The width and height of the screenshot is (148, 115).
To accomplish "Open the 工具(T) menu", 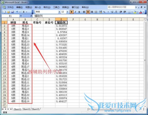I will tap(56, 7).
